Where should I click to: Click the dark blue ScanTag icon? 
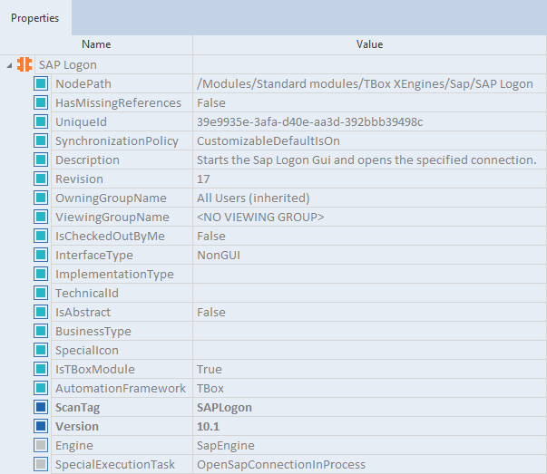pos(41,407)
